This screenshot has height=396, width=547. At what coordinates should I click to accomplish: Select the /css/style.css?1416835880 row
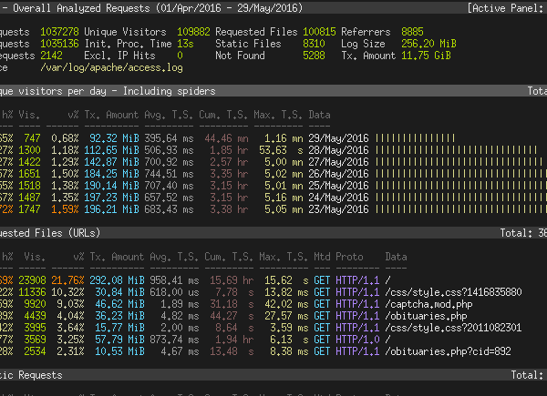click(x=273, y=292)
